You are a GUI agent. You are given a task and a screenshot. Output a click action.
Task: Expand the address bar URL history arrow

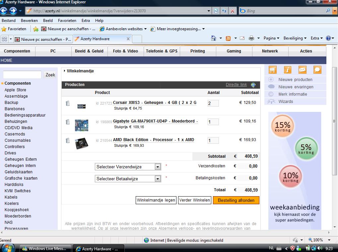[208, 11]
